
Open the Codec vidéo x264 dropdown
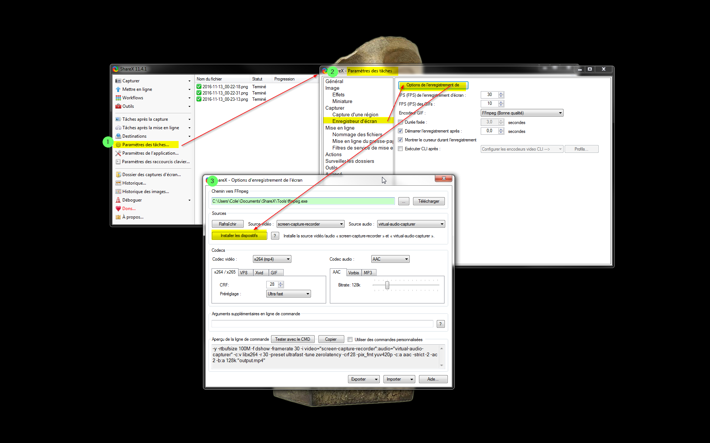tap(272, 259)
